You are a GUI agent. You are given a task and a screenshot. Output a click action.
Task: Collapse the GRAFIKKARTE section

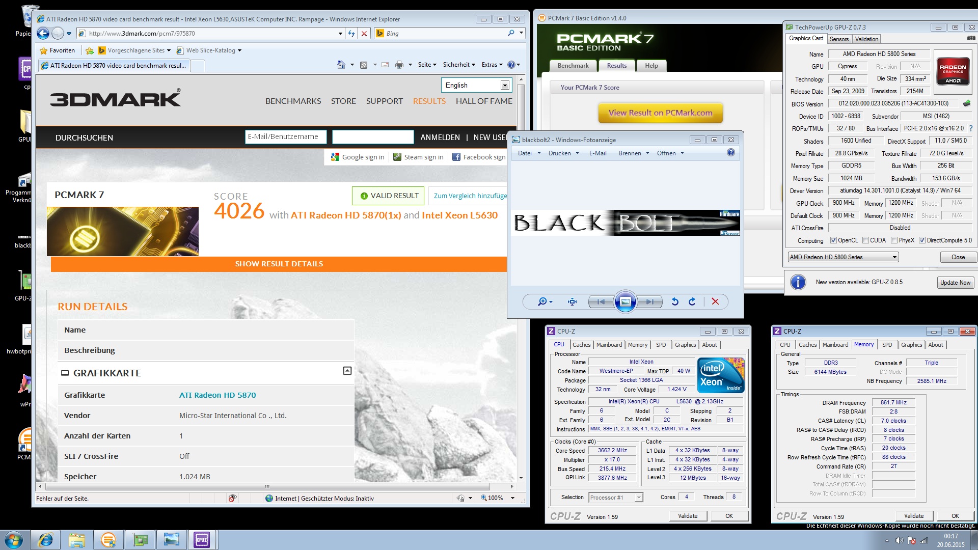tap(347, 371)
